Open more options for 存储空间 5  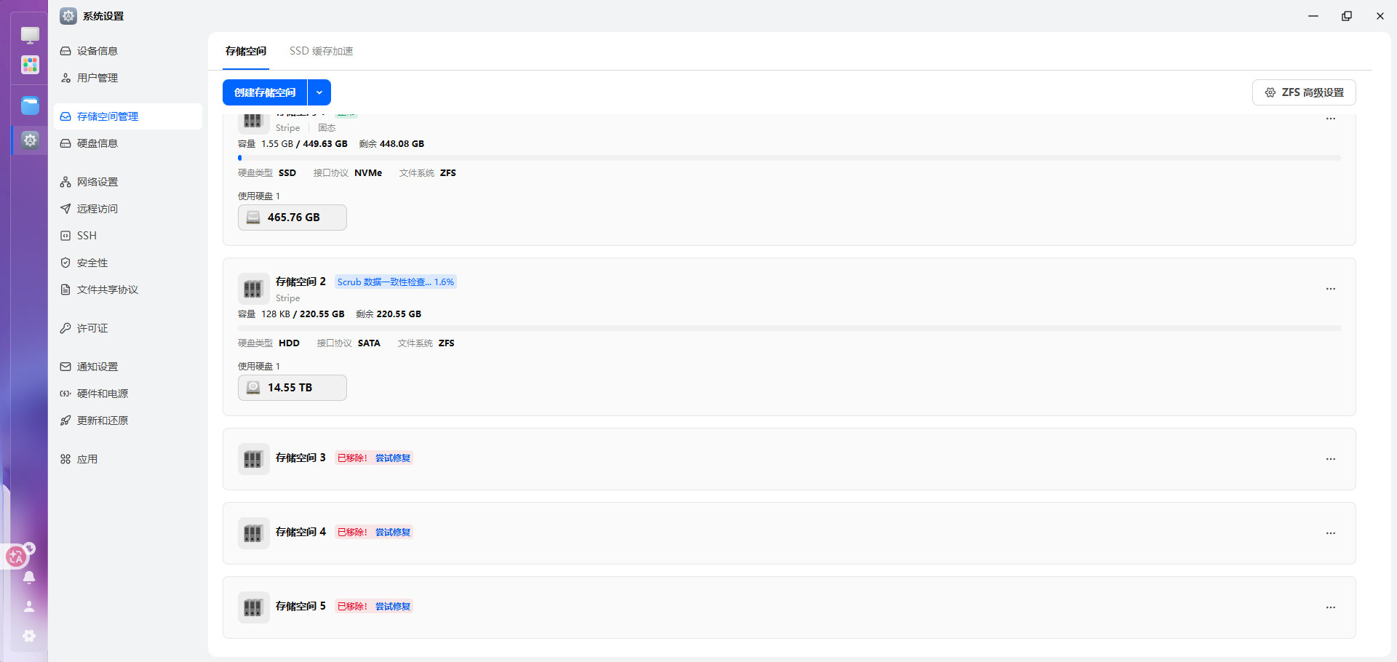click(1330, 607)
